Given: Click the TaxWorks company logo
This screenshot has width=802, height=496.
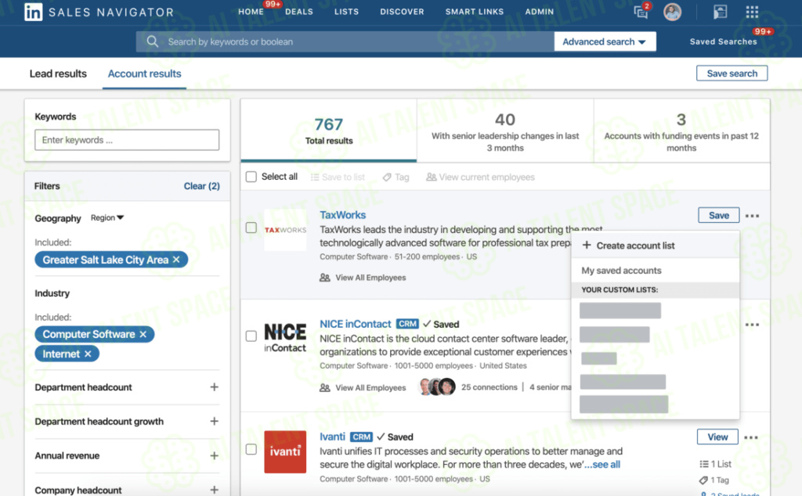Looking at the screenshot, I should click(x=285, y=230).
